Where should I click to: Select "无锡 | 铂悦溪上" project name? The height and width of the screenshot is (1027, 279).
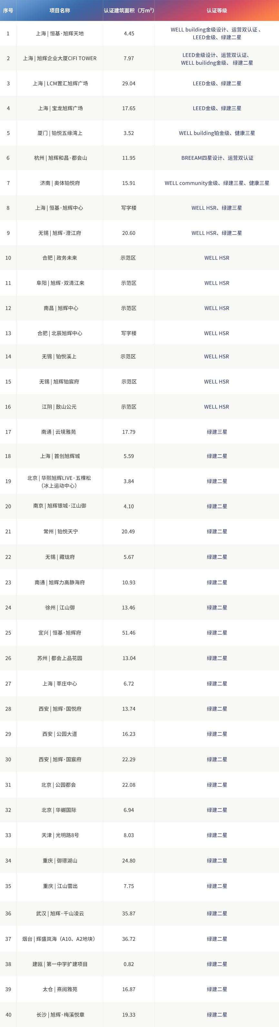(59, 357)
